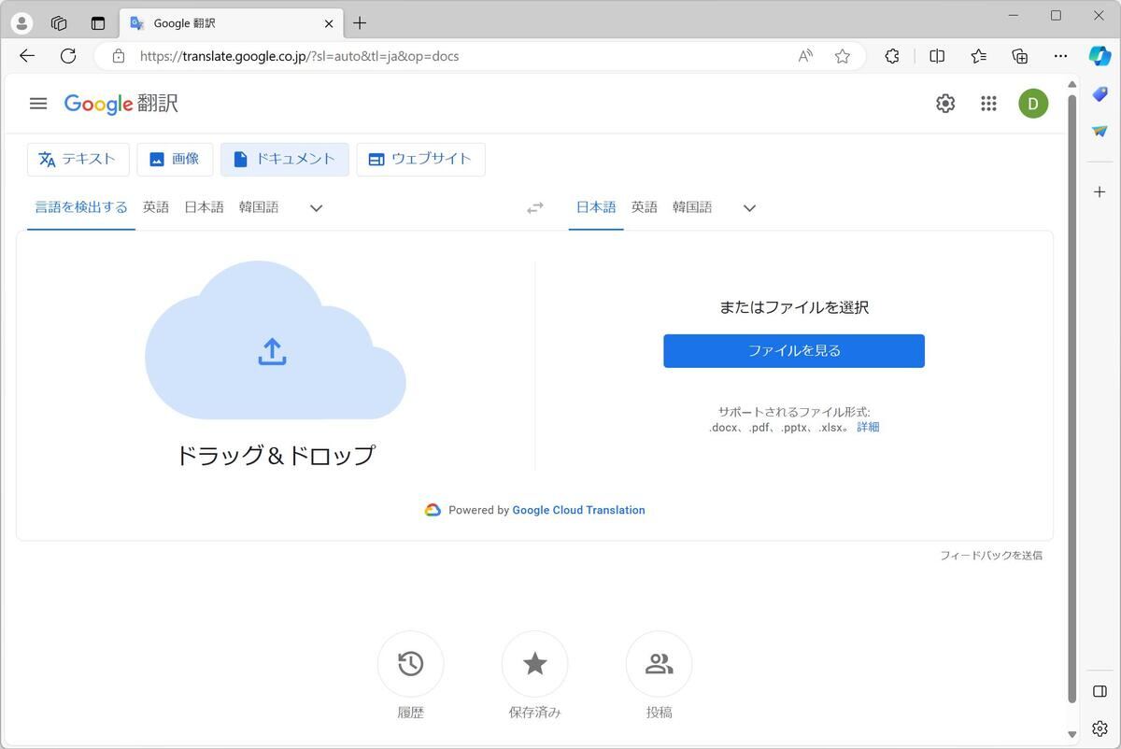Open the Google apps grid
This screenshot has width=1121, height=749.
(988, 104)
